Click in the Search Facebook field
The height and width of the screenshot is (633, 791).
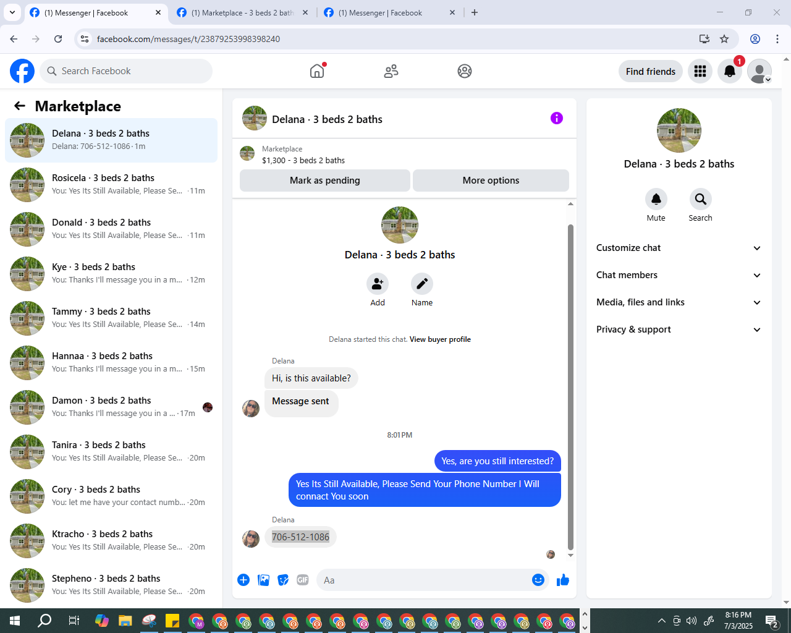click(126, 71)
